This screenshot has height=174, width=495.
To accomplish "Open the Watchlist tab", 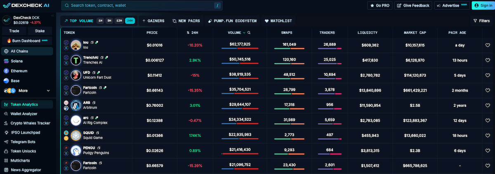I will [278, 21].
